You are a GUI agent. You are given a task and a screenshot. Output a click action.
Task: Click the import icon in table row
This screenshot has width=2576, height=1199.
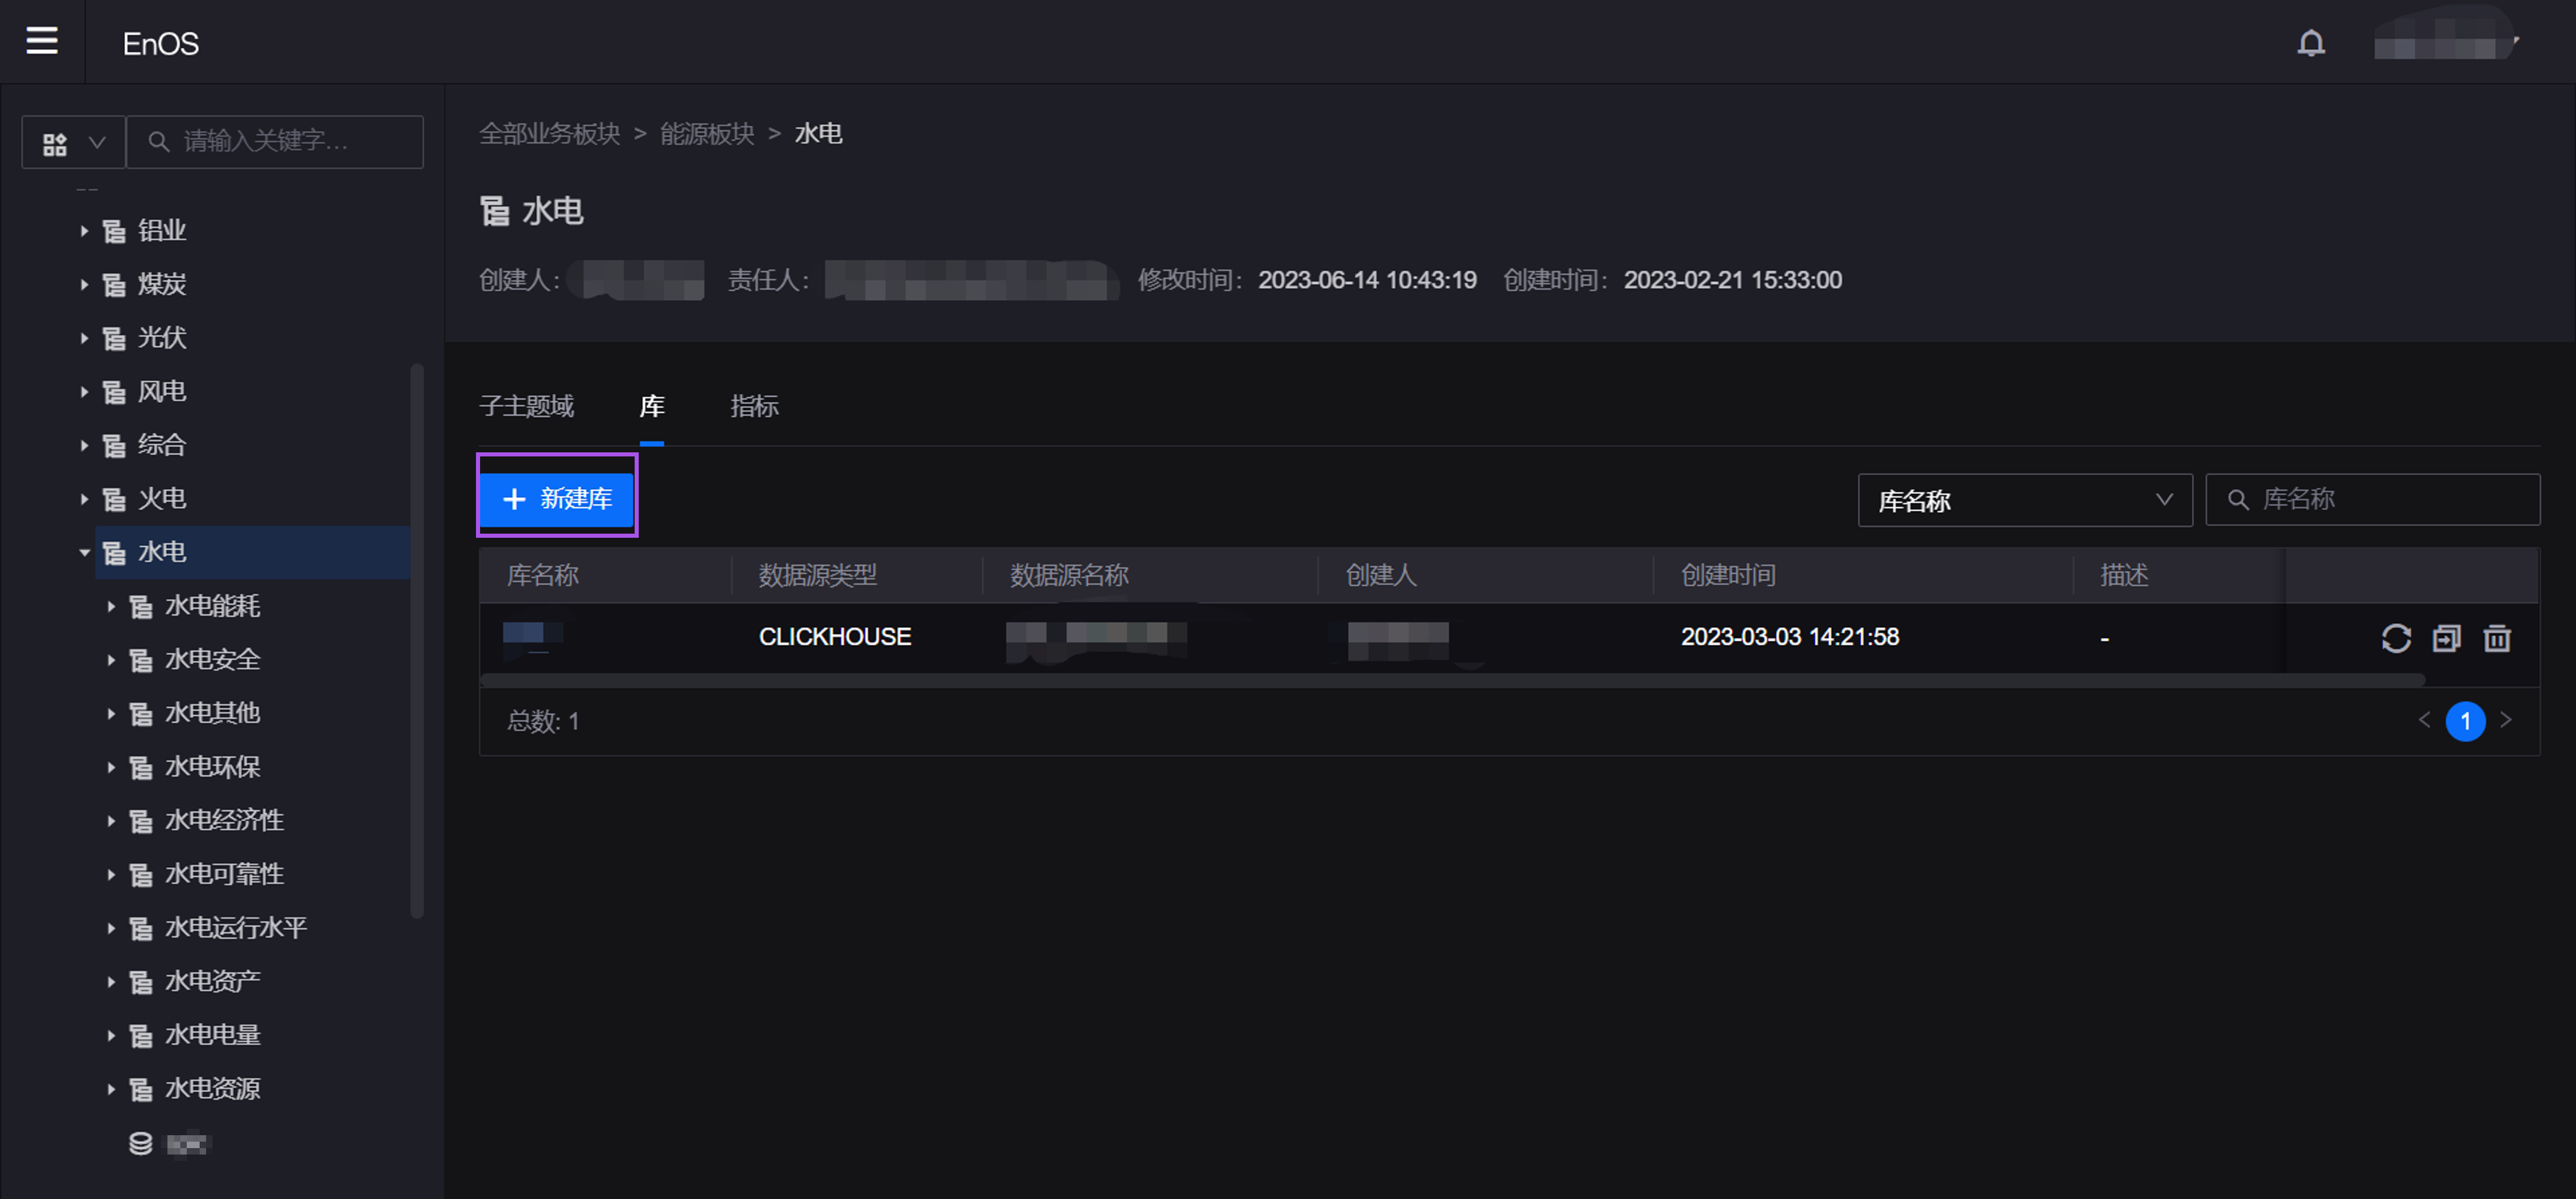(x=2446, y=637)
